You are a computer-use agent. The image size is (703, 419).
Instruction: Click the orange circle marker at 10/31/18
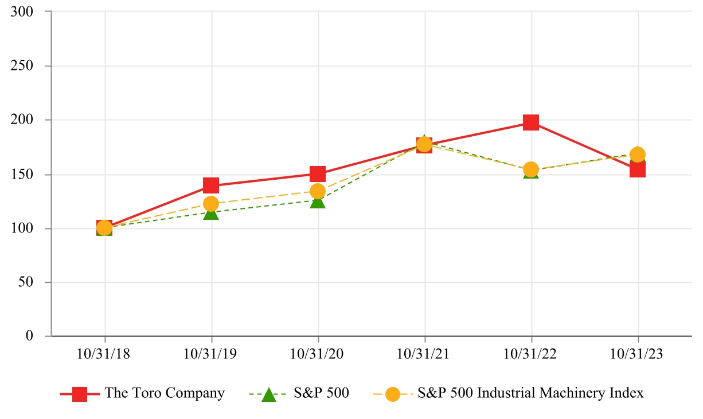(x=104, y=228)
